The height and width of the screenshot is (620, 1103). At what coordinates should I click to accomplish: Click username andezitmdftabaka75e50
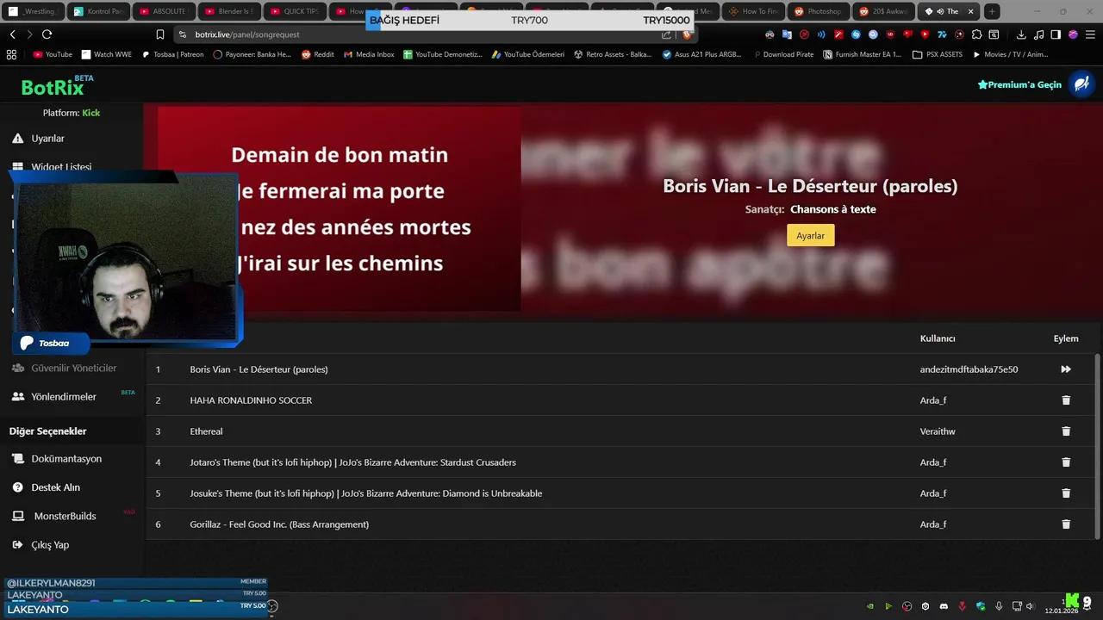pyautogui.click(x=969, y=369)
